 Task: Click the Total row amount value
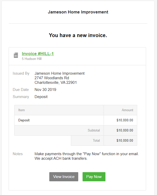(125, 141)
